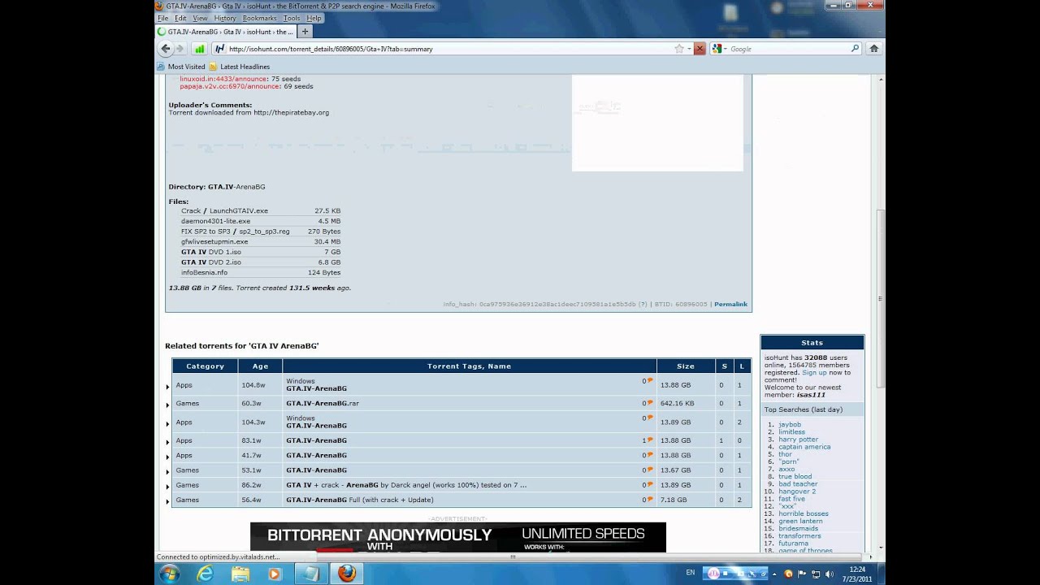Click the isoHunt site favicon in address bar
This screenshot has height=585, width=1040.
(x=219, y=49)
